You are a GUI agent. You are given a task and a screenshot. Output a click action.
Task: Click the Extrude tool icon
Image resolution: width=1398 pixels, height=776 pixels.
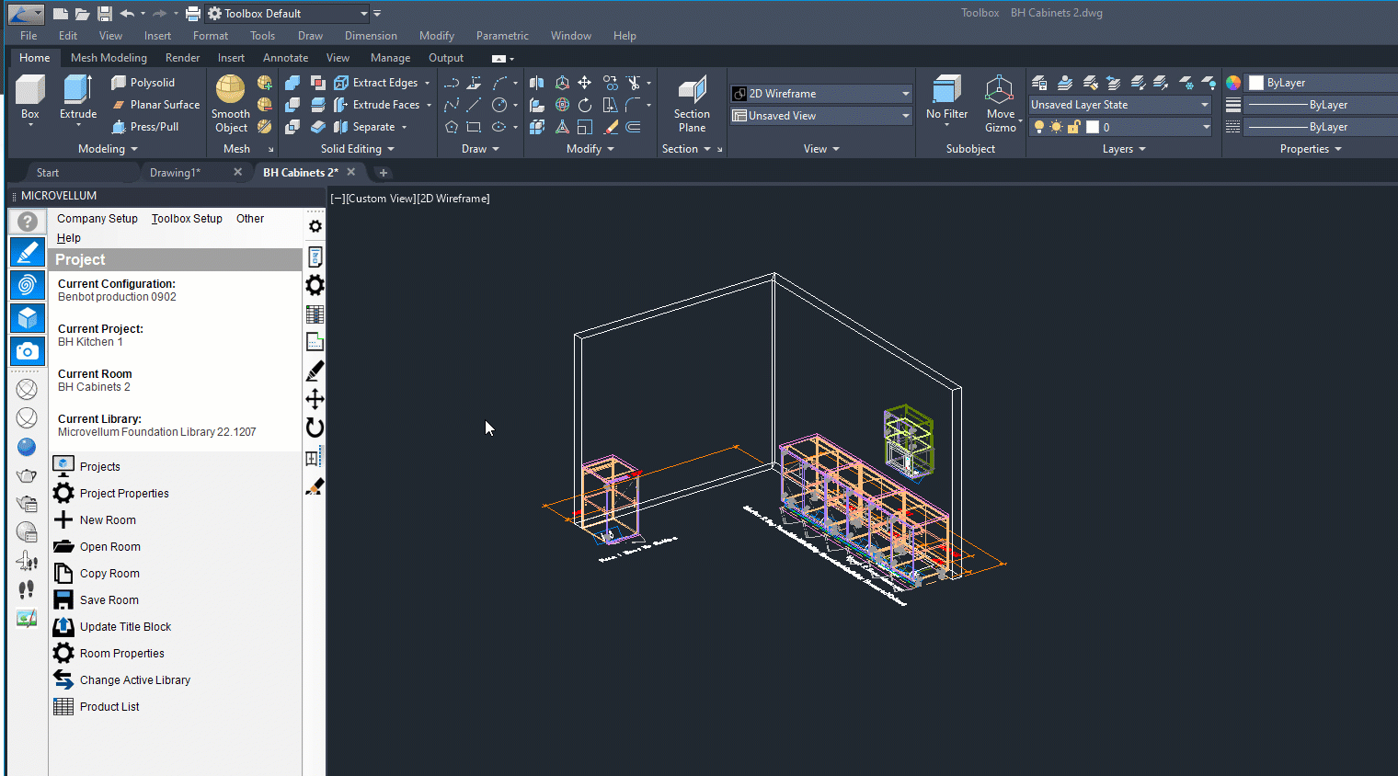[78, 93]
